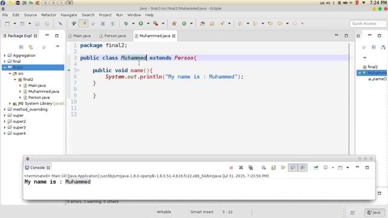Image resolution: width=388 pixels, height=218 pixels.
Task: Click the Back navigation arrow in toolbar
Action: click(280, 24)
